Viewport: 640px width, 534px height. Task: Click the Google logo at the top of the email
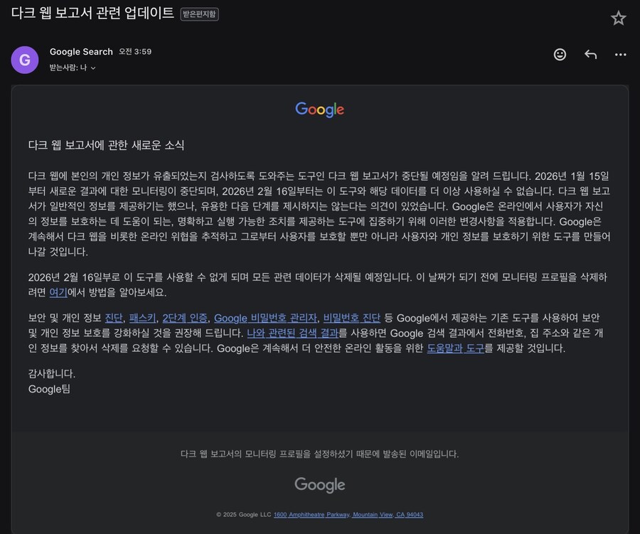[x=319, y=110]
